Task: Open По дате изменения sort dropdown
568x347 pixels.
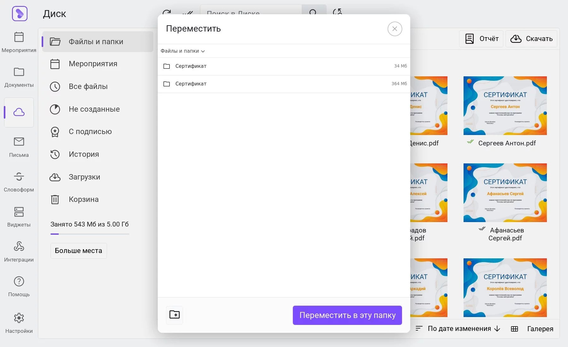Action: [x=459, y=329]
